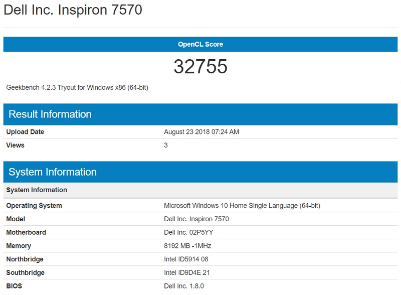
Task: Select the OpenCL Score header bar
Action: click(200, 44)
